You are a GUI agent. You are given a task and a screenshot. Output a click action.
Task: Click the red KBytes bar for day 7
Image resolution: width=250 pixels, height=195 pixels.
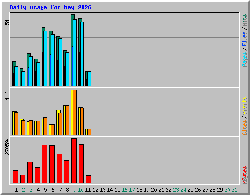click(59, 169)
